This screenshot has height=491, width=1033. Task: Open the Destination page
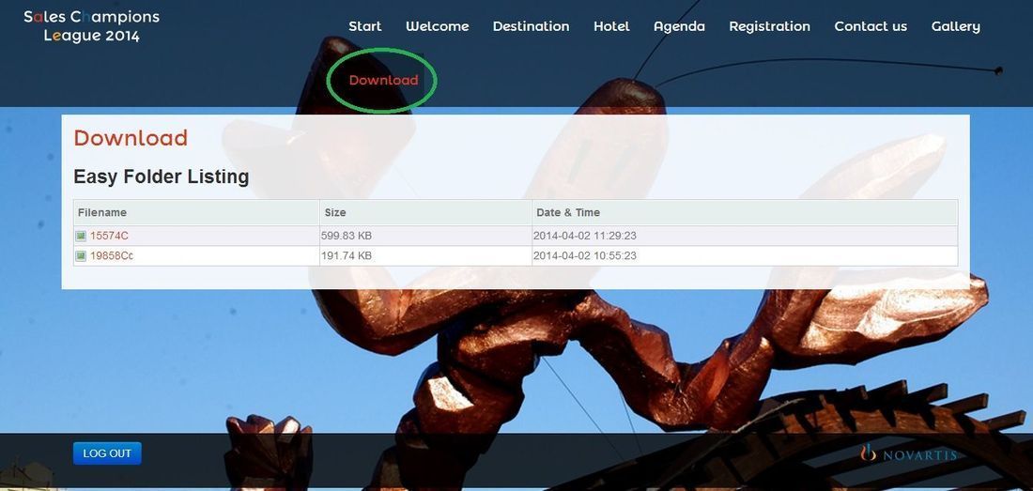[531, 26]
